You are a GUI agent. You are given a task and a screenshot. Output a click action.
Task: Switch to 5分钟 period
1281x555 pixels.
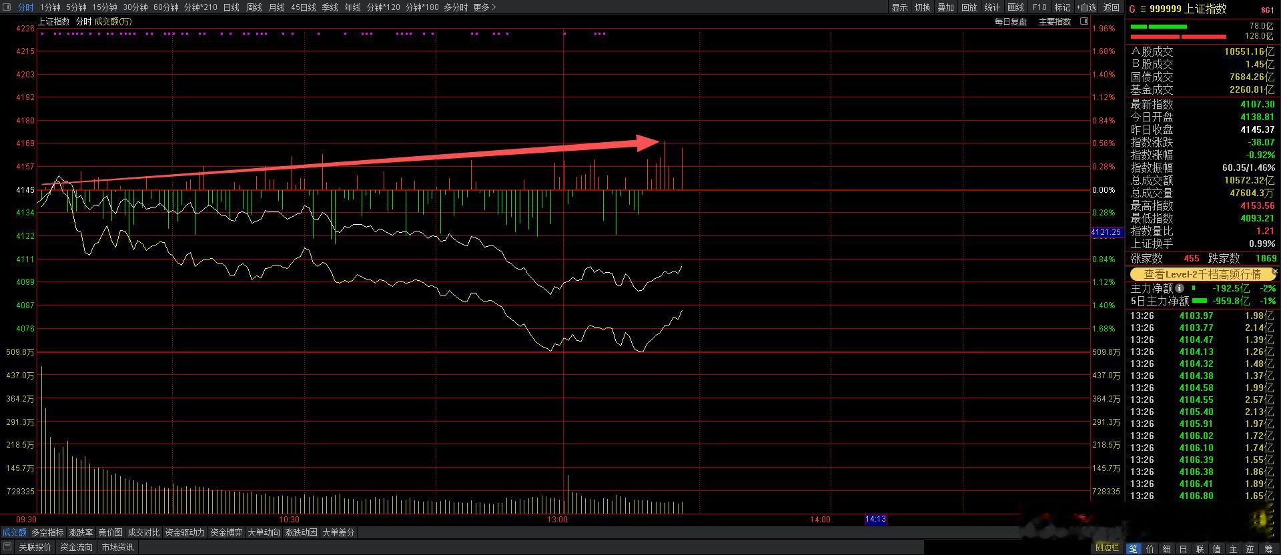tap(76, 7)
